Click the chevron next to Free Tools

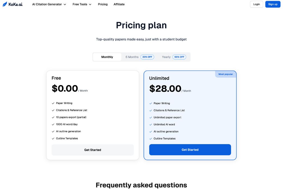tap(90, 5)
